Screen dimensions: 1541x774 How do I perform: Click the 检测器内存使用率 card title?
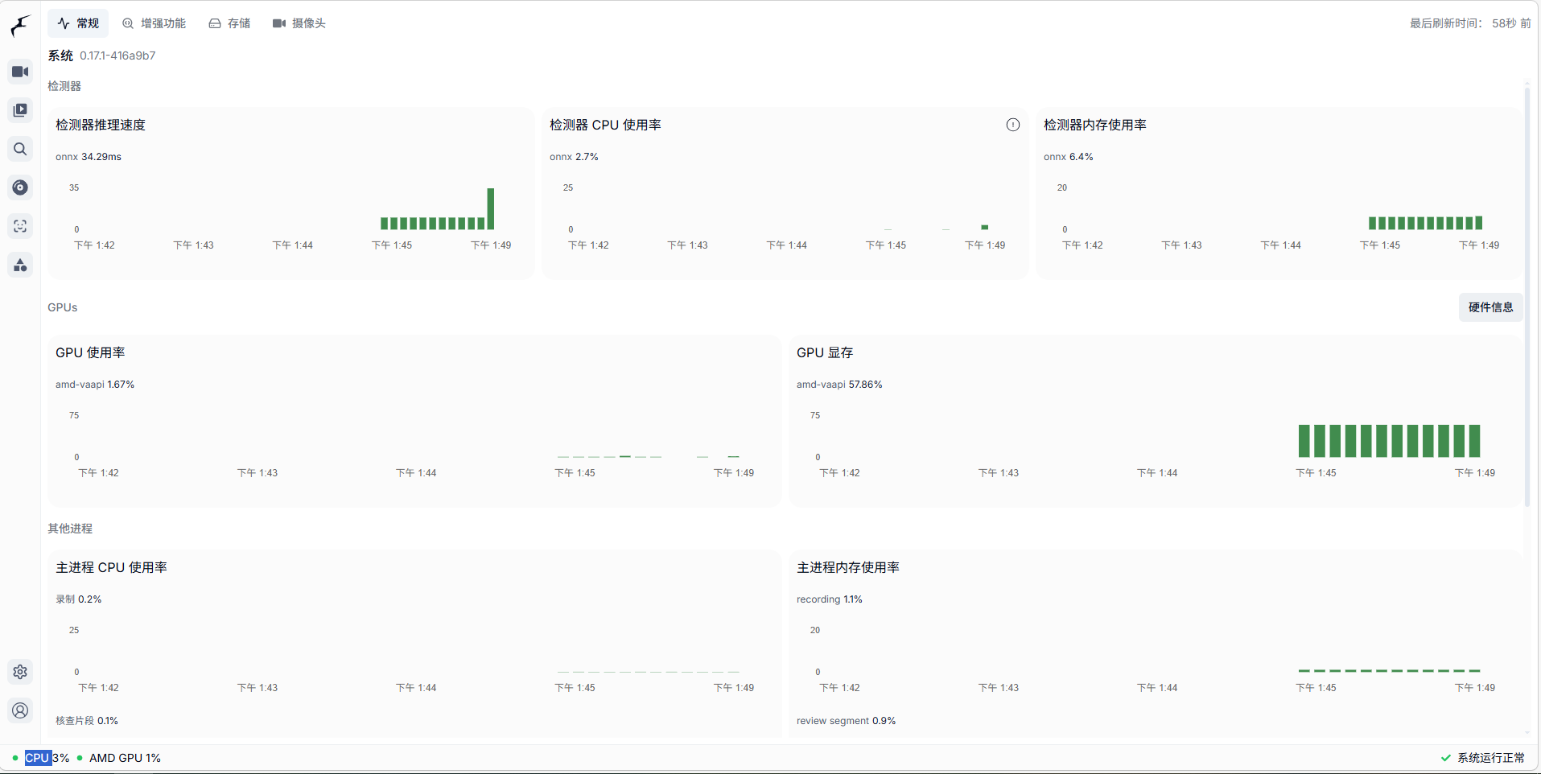coord(1095,125)
